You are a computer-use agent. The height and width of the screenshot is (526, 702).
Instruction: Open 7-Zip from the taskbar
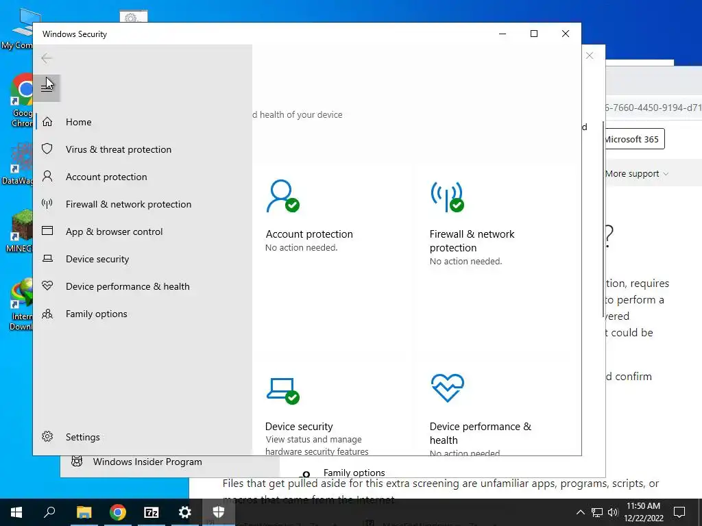152,512
